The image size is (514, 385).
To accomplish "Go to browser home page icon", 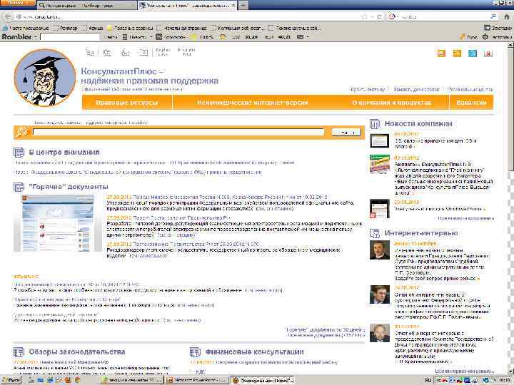I will tap(506, 16).
